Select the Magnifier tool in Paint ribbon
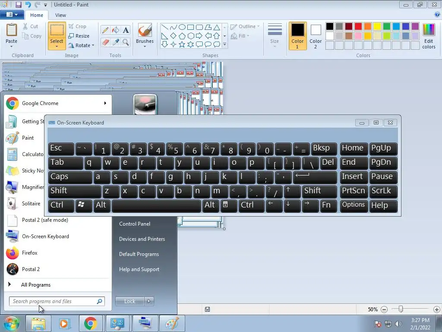The image size is (442, 332). coord(126,42)
